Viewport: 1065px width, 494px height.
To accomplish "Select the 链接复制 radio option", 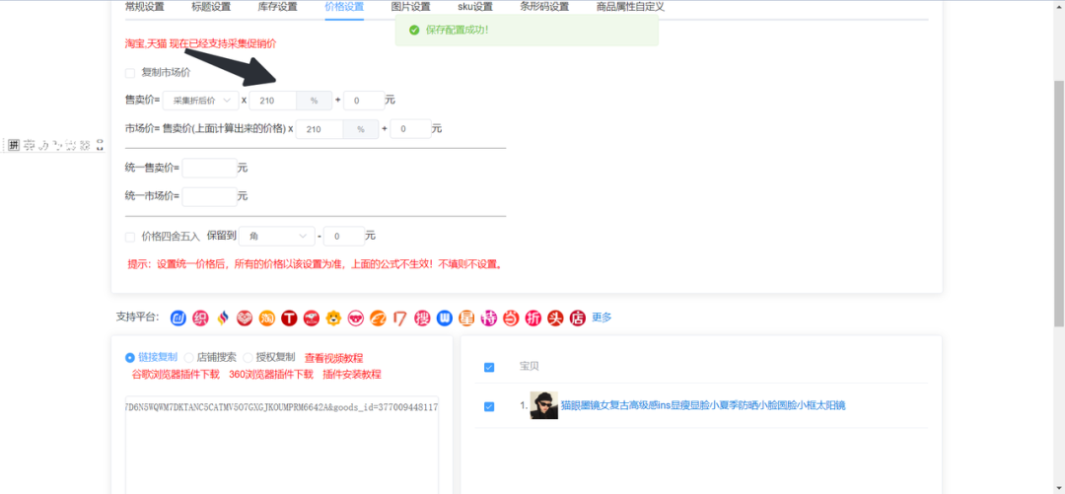I will pos(130,357).
